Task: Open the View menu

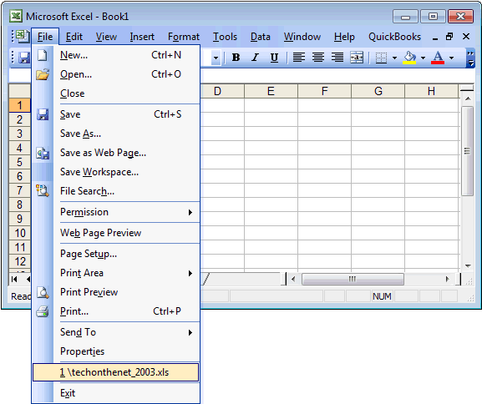Action: click(106, 37)
